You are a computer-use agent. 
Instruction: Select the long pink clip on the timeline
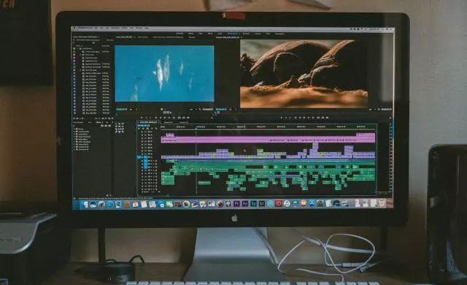coord(268,140)
